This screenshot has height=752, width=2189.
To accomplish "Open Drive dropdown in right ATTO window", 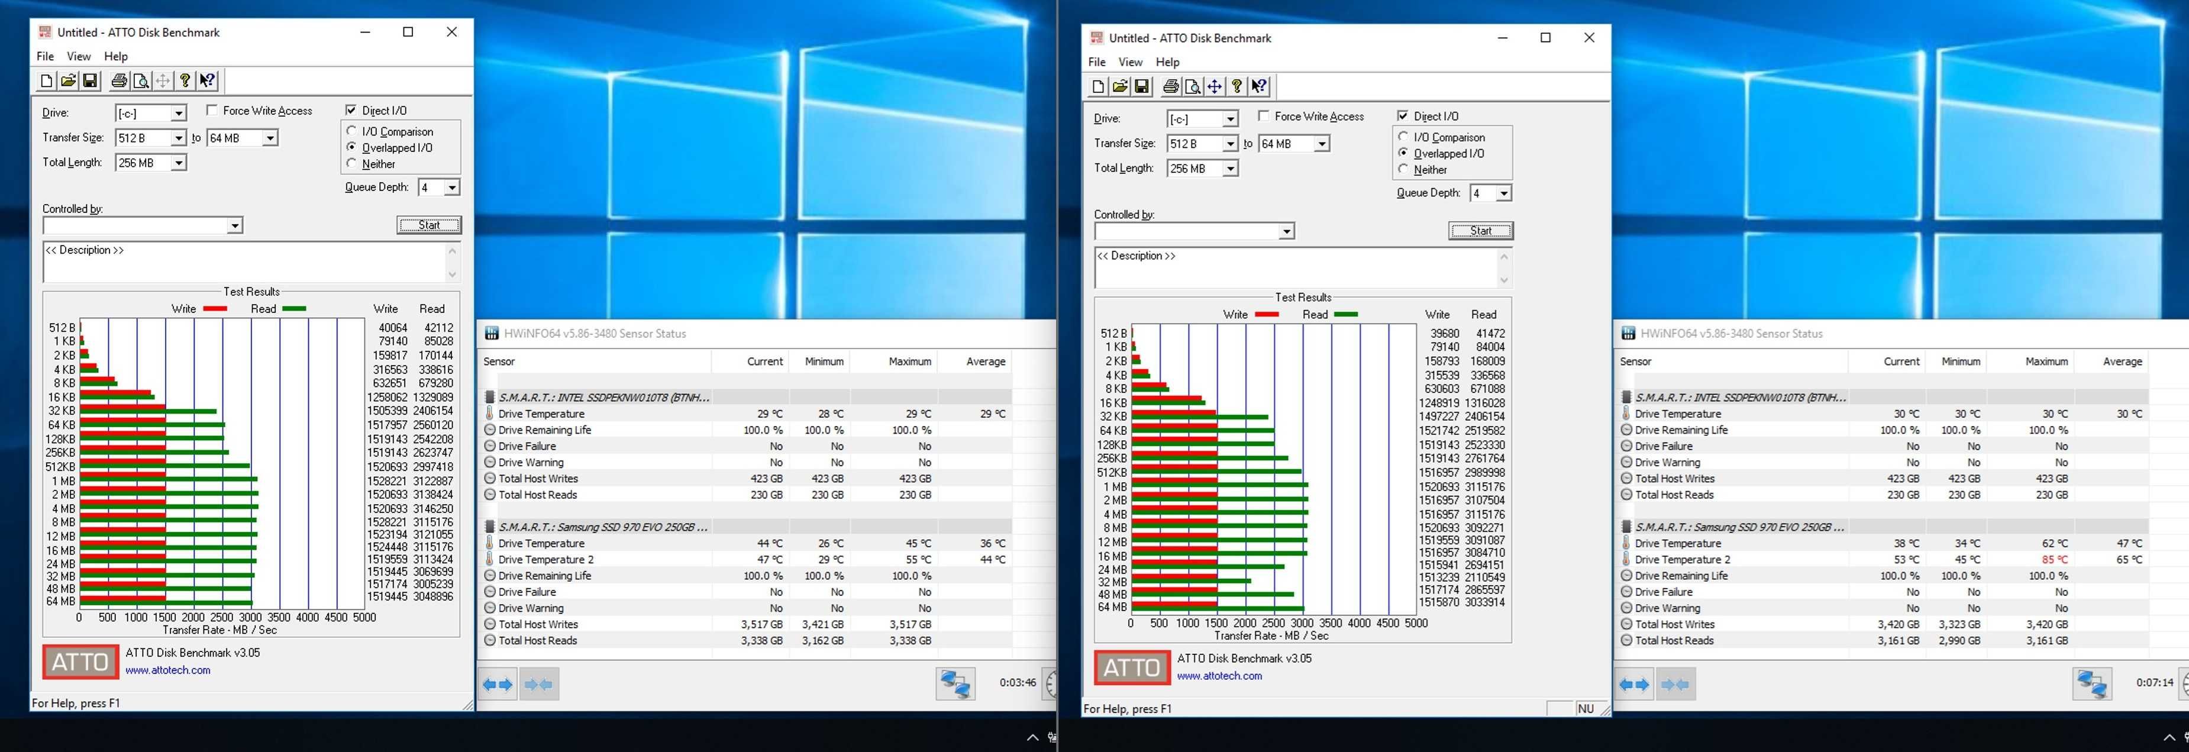I will click(1229, 119).
